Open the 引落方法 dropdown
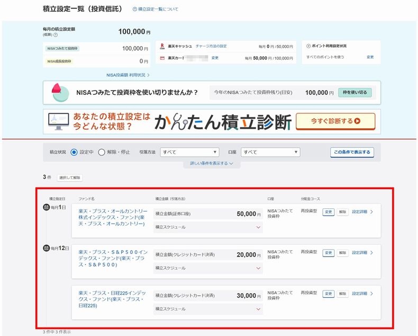 [189, 152]
